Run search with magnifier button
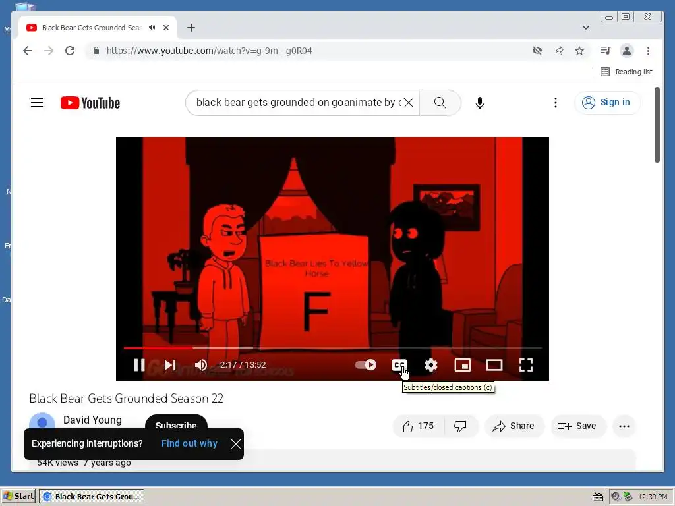 [x=440, y=102]
